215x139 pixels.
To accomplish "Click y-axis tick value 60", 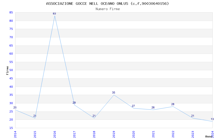I will coord(11,54).
